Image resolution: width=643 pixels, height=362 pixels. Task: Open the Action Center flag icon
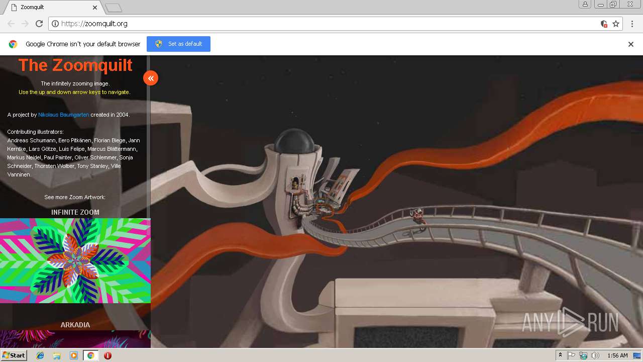pyautogui.click(x=571, y=355)
